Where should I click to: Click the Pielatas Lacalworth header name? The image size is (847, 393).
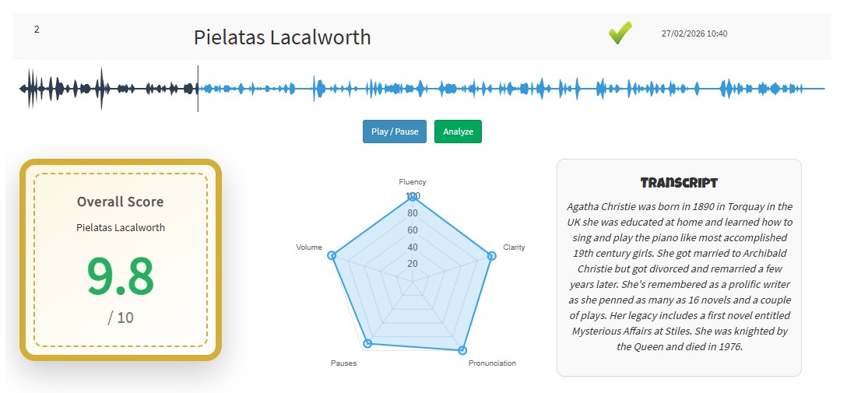[282, 37]
